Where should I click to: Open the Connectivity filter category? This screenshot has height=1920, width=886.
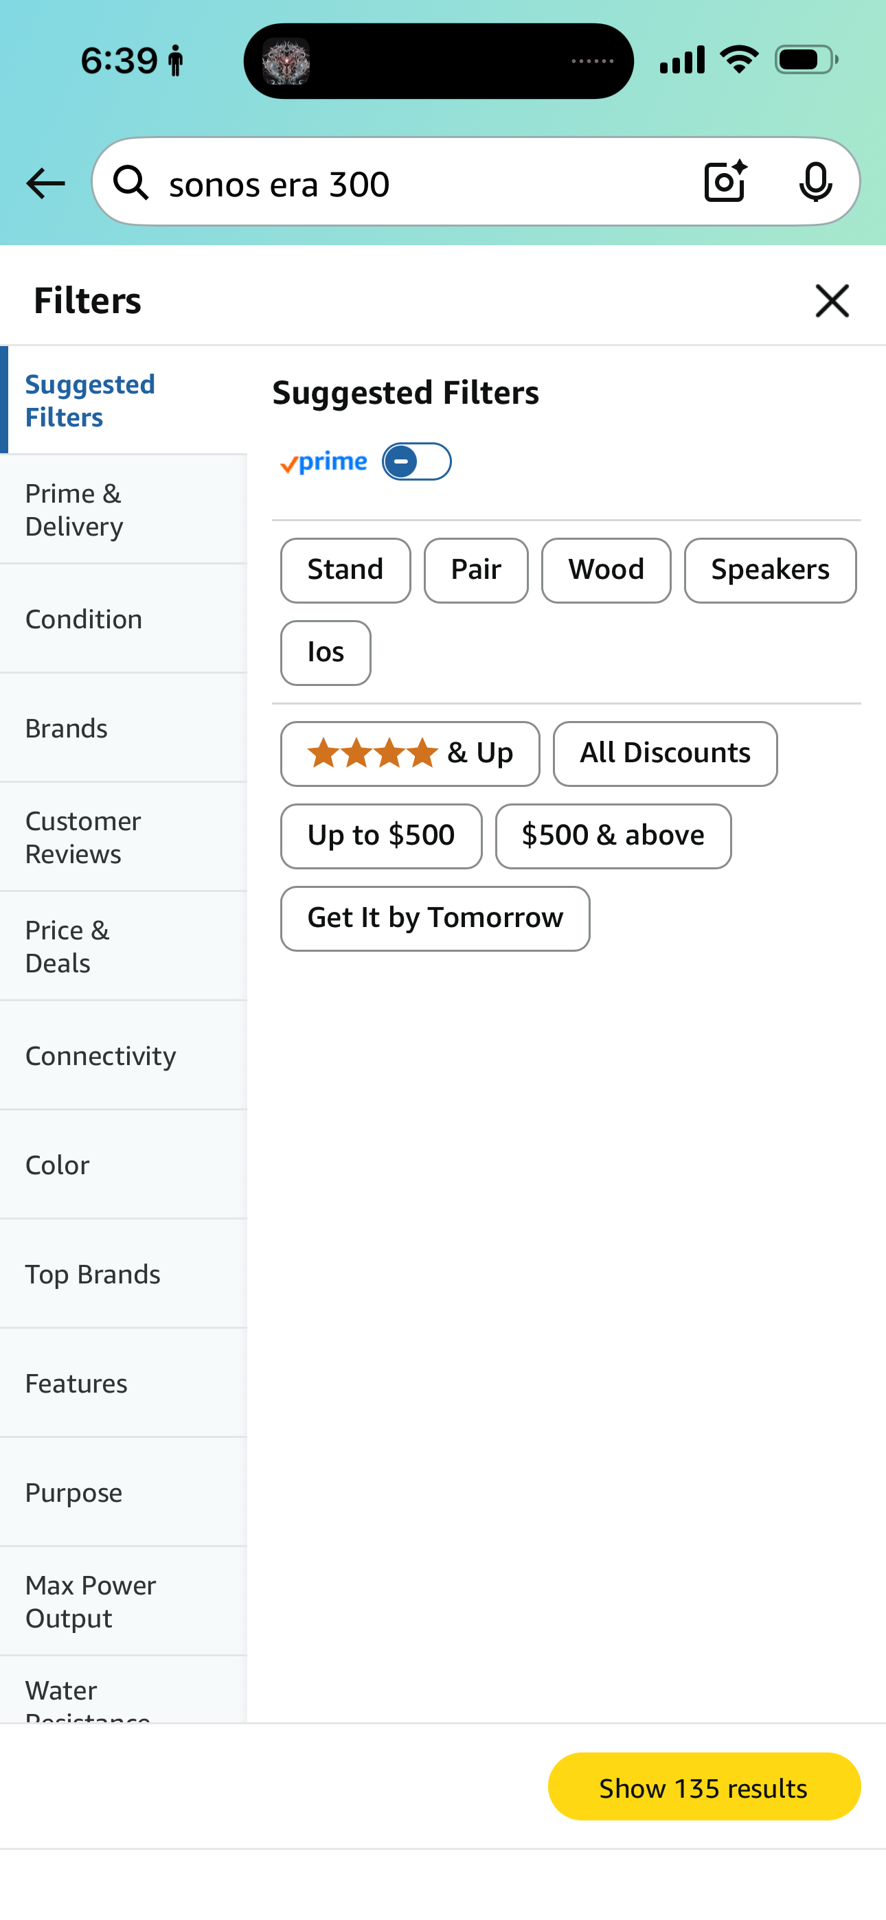pos(124,1055)
